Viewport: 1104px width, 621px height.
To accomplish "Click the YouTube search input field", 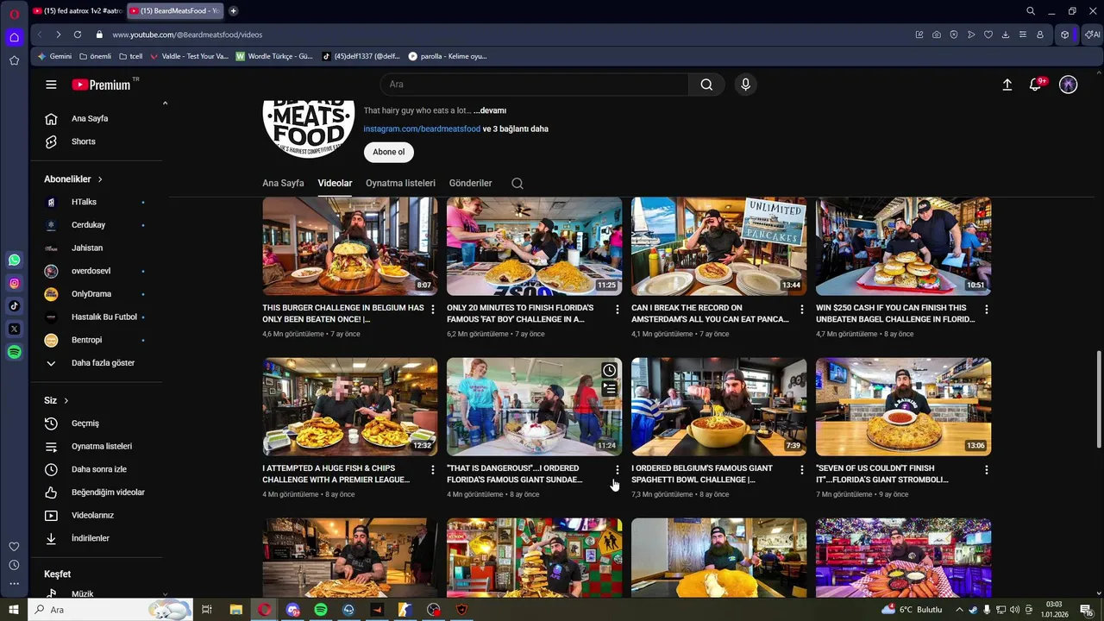I will coord(535,85).
